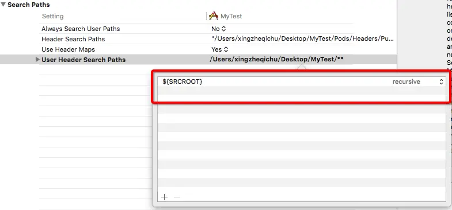This screenshot has width=452, height=210.
Task: Click the MyTest column header
Action: [231, 16]
